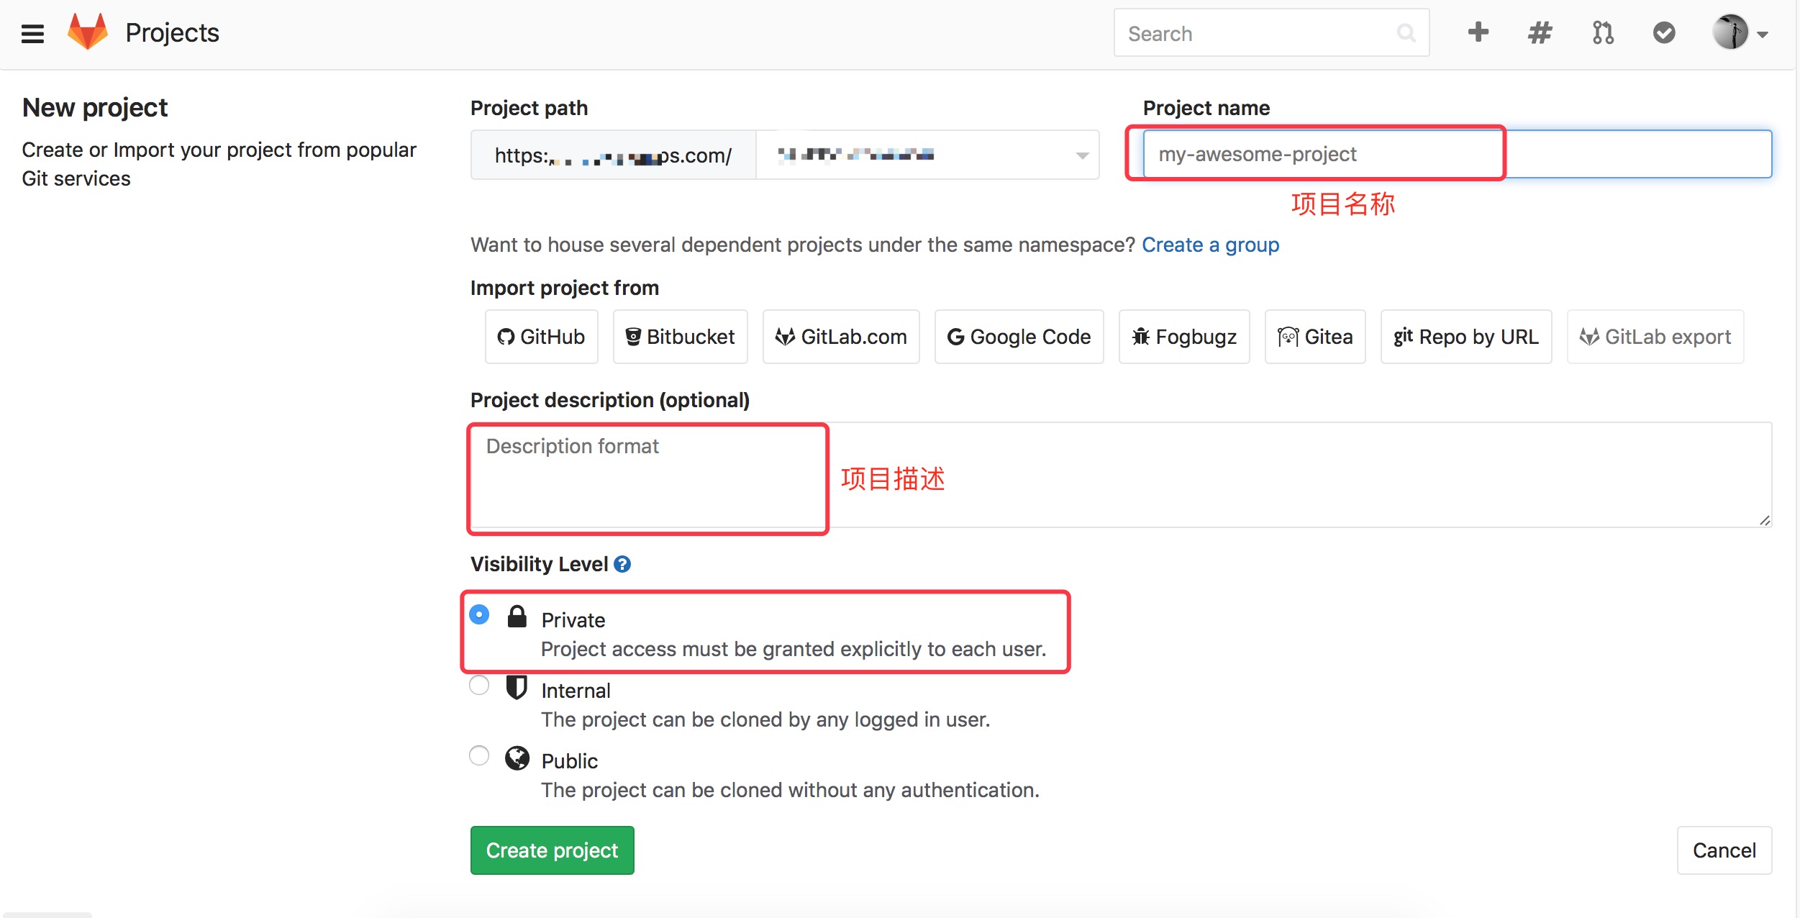Select the Private visibility radio button
Screen dimensions: 1800x918
(x=479, y=615)
